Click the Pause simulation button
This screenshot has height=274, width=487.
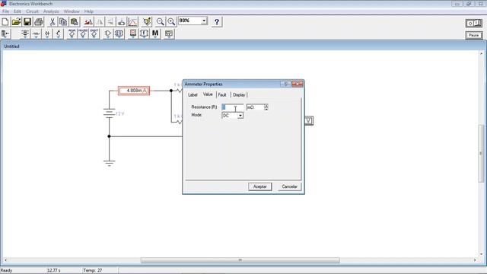coord(473,35)
